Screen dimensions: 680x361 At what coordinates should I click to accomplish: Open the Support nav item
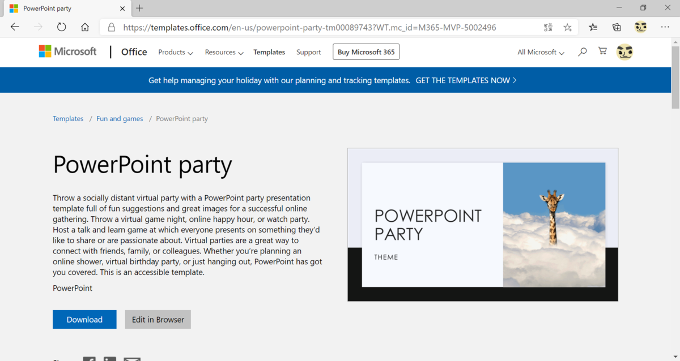point(308,52)
